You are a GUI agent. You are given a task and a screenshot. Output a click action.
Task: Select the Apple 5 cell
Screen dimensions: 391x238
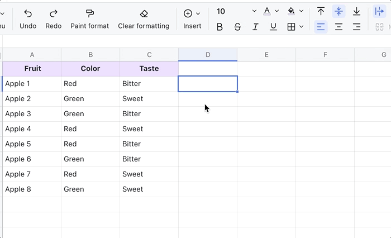coord(32,144)
